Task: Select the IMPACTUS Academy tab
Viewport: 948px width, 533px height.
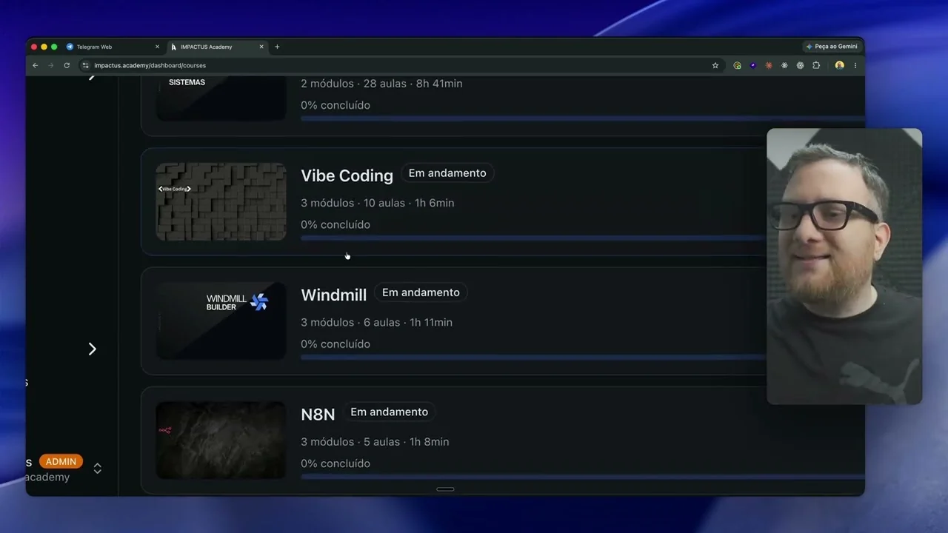Action: 216,47
